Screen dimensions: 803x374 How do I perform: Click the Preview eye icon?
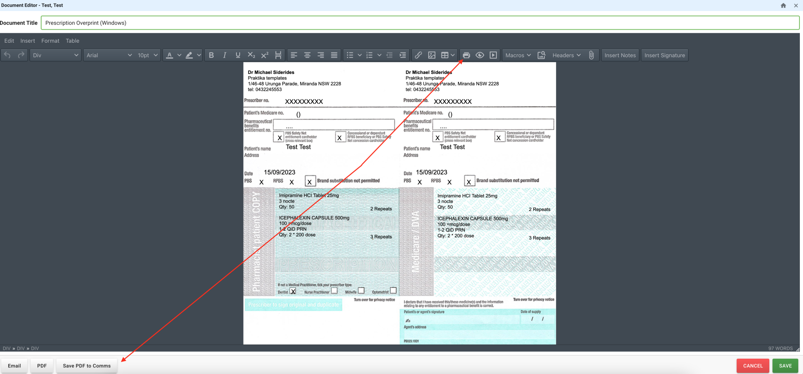click(480, 55)
